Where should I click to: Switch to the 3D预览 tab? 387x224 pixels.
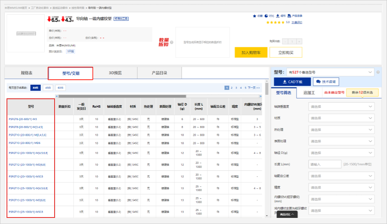pos(115,73)
